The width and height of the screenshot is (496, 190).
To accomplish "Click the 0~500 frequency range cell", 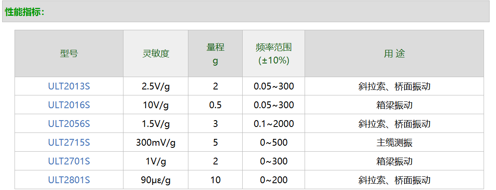I will pos(273,143).
